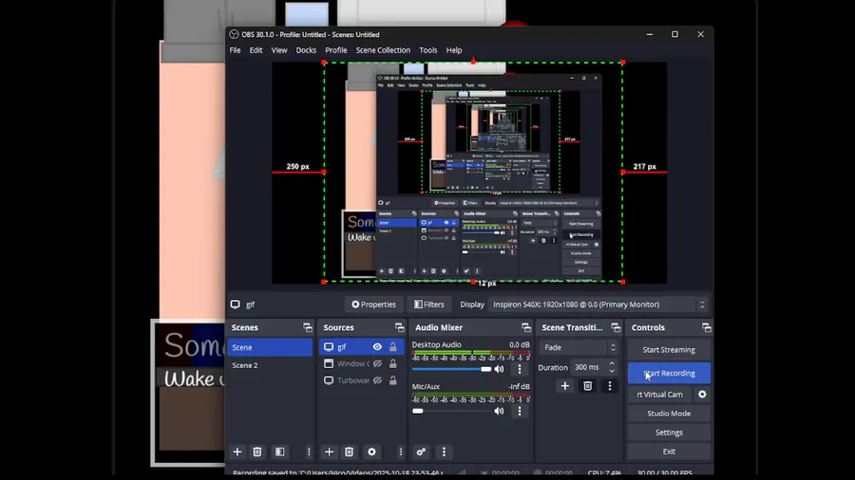This screenshot has height=480, width=855.
Task: Add a new source with the Sources plus icon
Action: click(x=329, y=452)
